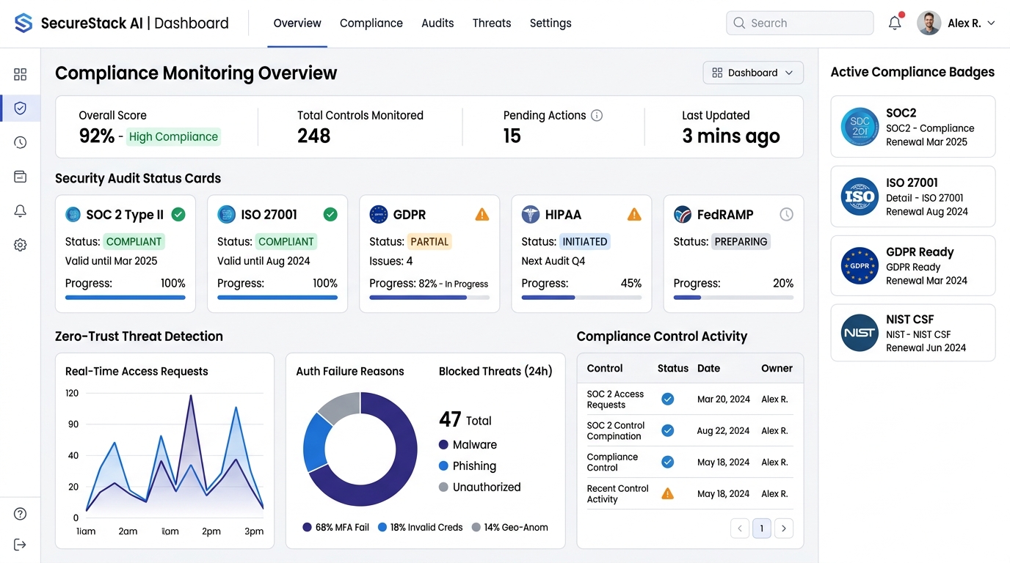Click the High Compliance label
This screenshot has height=563, width=1010.
tap(173, 136)
